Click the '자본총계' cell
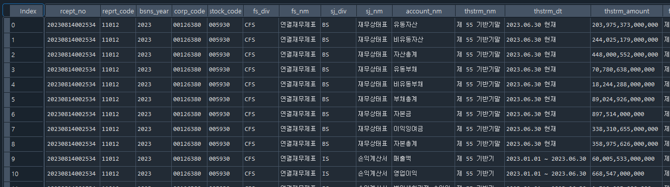This screenshot has width=670, height=187. tap(423, 144)
